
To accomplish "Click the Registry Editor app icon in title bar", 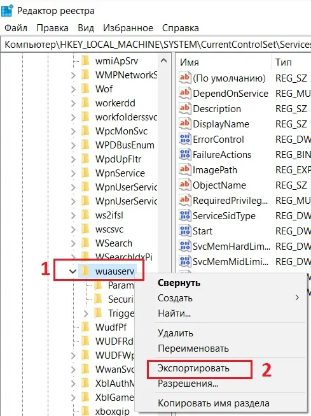I will (x=7, y=11).
